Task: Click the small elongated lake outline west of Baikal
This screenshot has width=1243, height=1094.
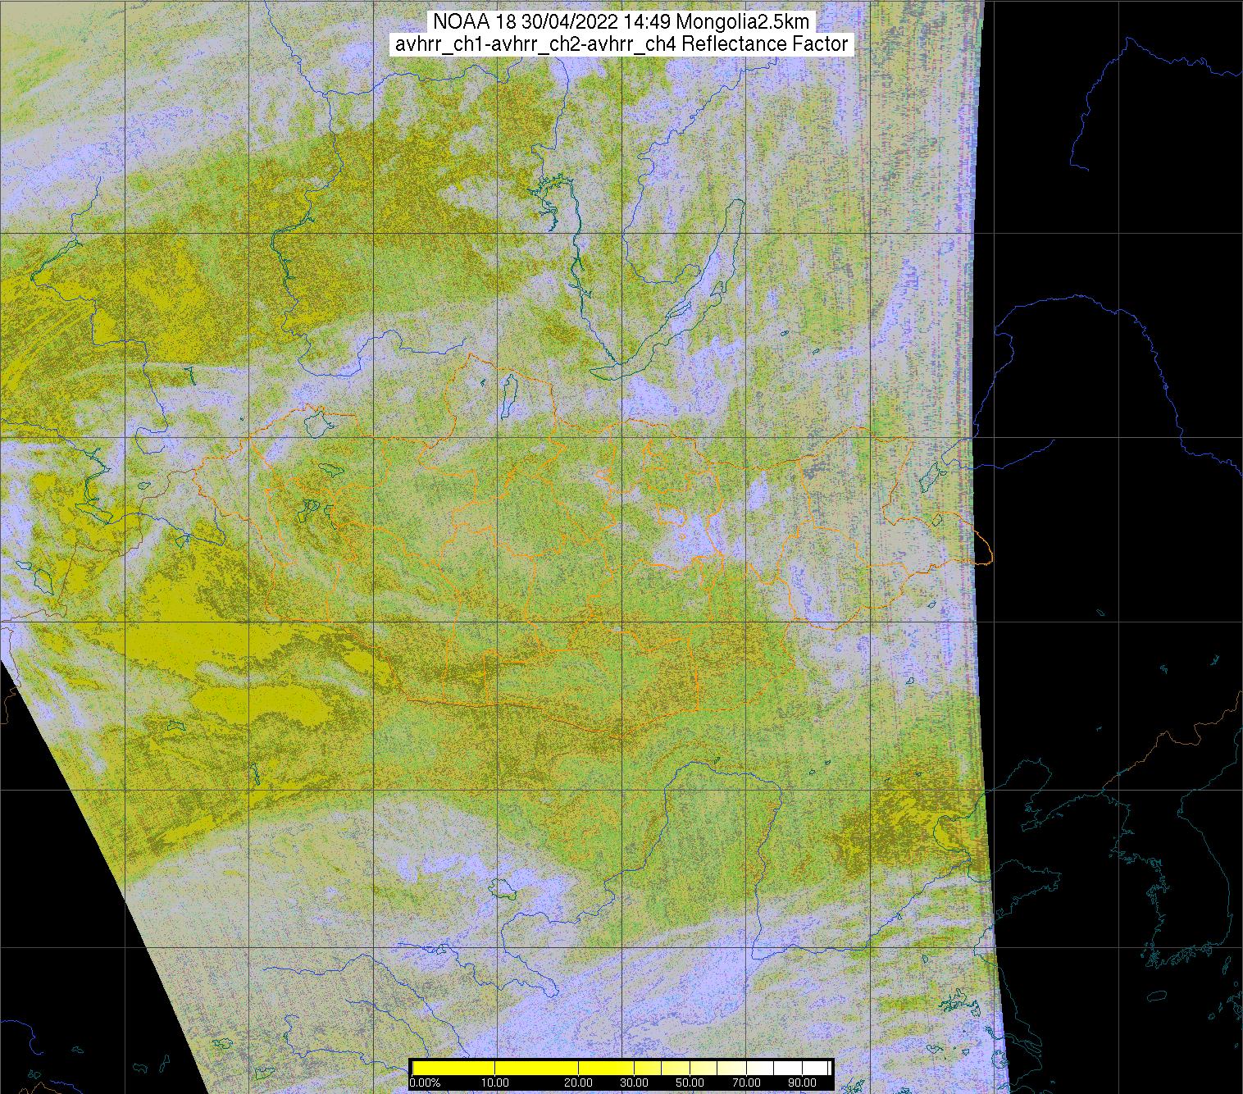Action: click(x=508, y=394)
